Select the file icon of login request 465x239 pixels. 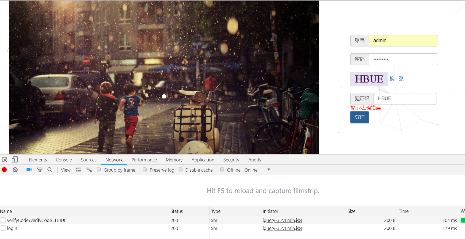click(x=3, y=228)
